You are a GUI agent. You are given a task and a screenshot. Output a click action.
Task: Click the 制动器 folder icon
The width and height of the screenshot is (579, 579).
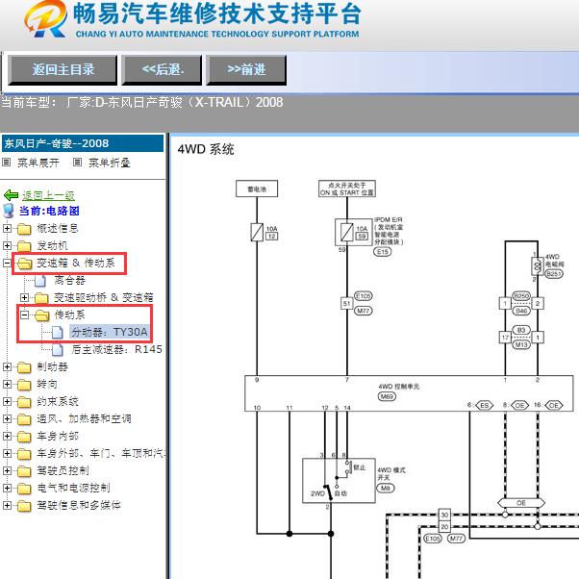(x=24, y=367)
